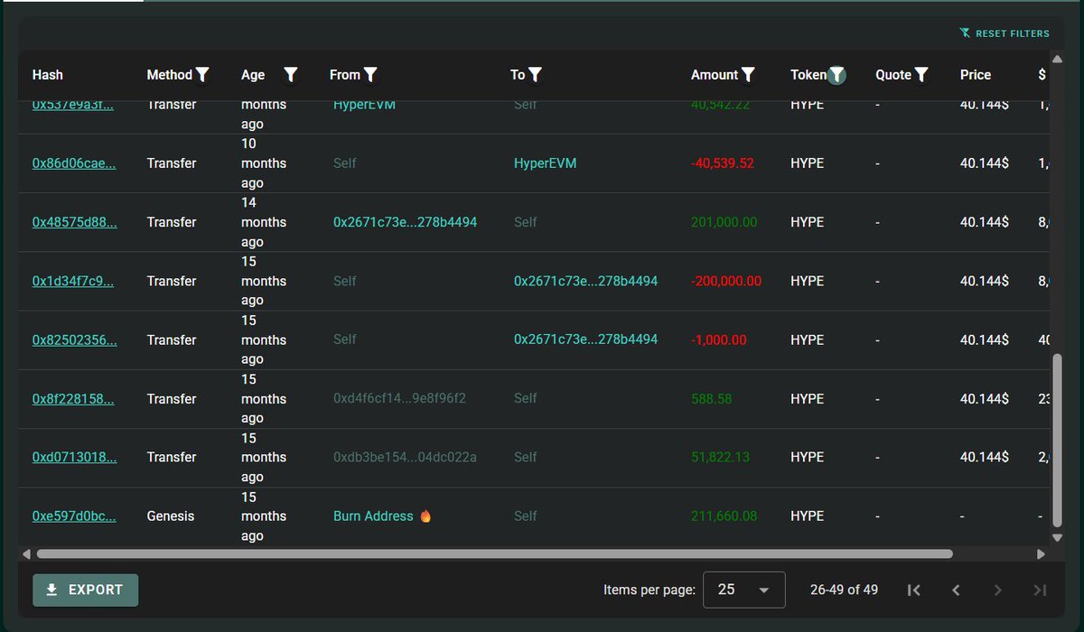The width and height of the screenshot is (1084, 632).
Task: Open the To column filter icon
Action: [x=535, y=75]
